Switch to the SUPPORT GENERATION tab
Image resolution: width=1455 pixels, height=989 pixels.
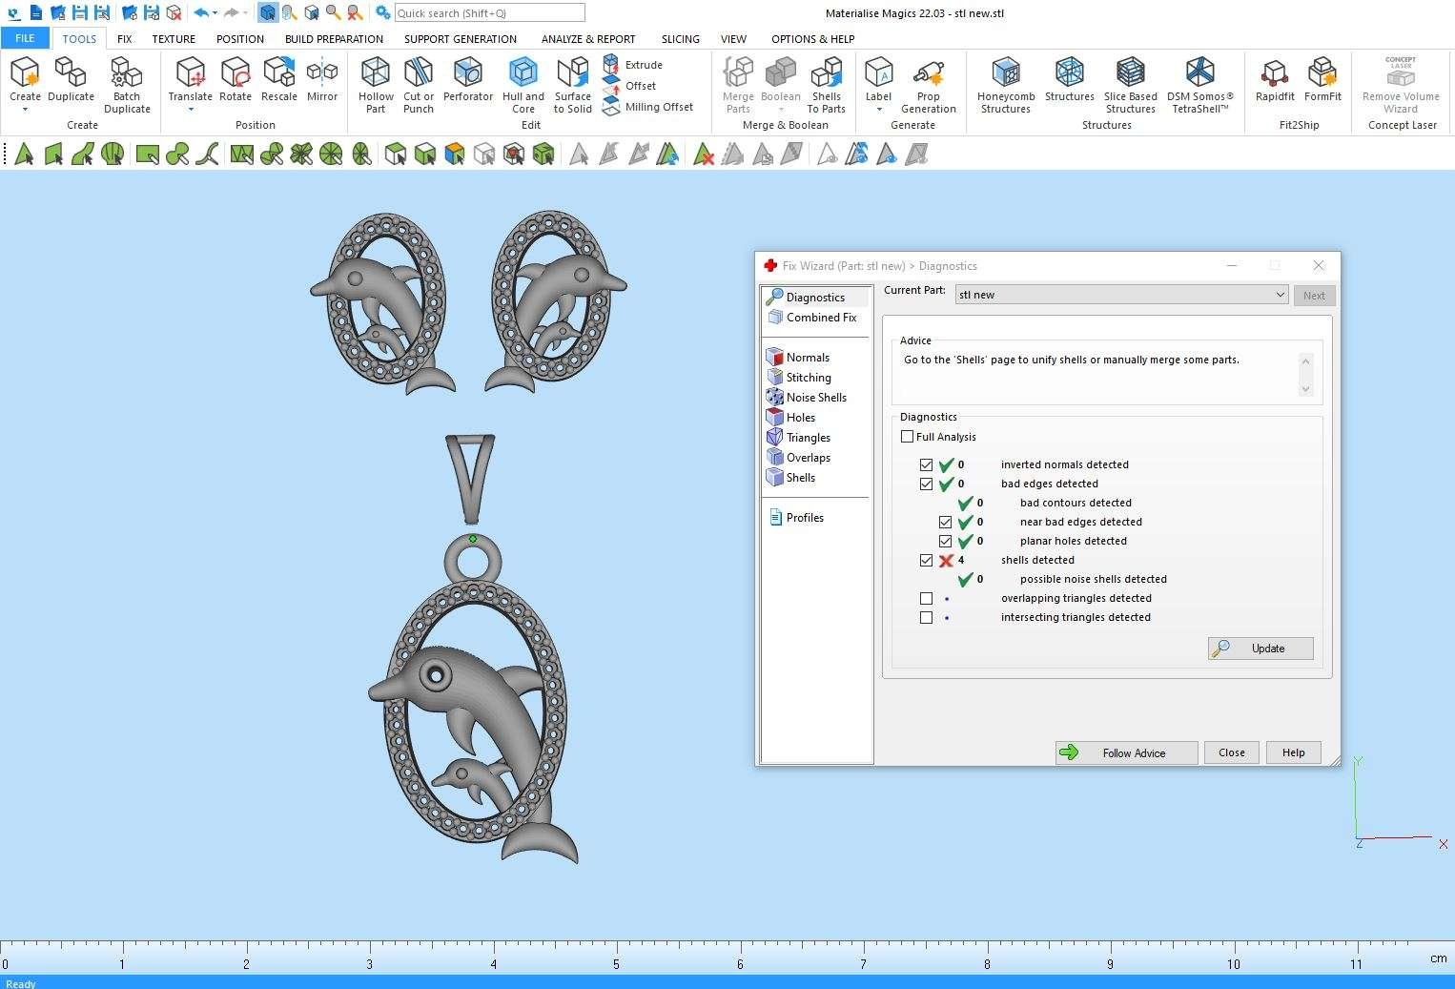point(460,39)
